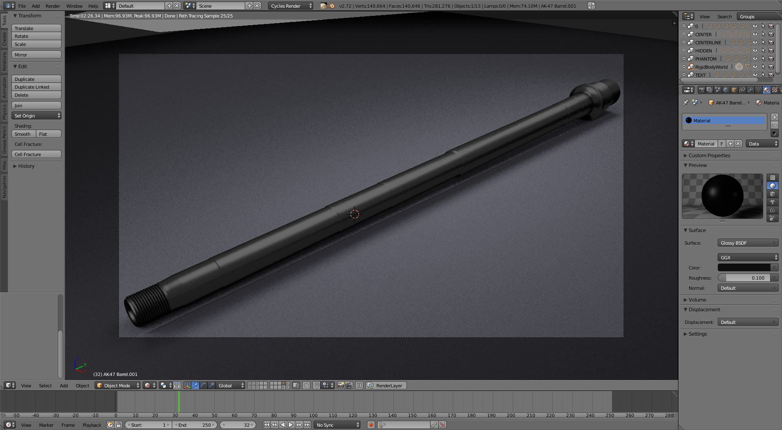Toggle CENTERLINE group render camera icon
Image resolution: width=782 pixels, height=430 pixels.
[771, 42]
